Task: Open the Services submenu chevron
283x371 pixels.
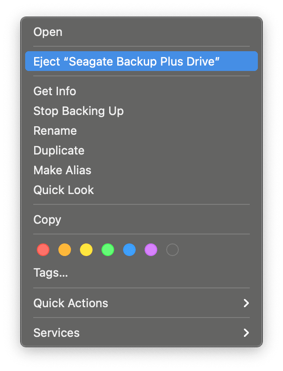Action: [246, 333]
